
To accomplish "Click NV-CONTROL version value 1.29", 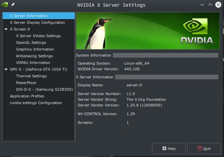I will (x=131, y=114).
